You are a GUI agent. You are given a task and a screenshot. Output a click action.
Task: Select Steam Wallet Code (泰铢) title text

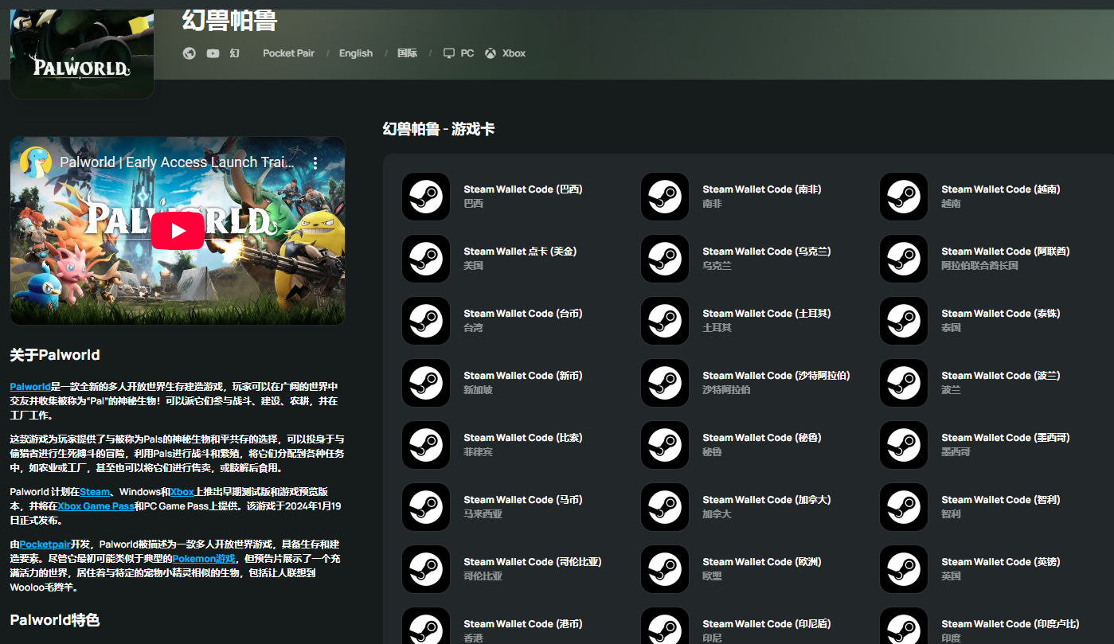pos(1001,314)
